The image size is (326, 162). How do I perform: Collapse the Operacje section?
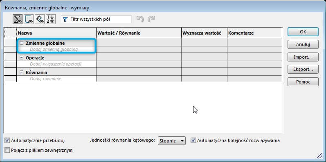click(x=21, y=58)
